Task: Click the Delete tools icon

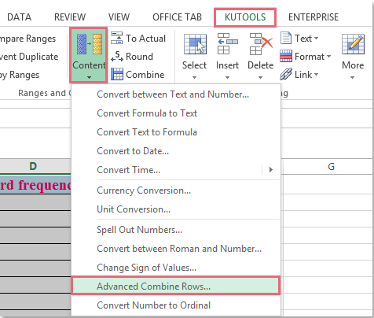Action: coord(261,44)
